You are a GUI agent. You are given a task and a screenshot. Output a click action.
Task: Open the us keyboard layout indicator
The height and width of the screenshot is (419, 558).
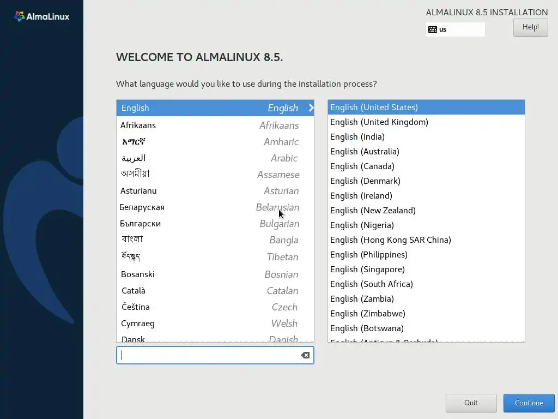point(455,29)
